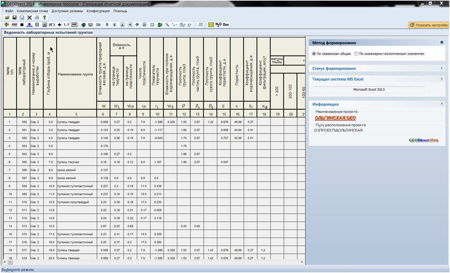Click the H2O toolbar button
Image resolution: width=450 pixels, height=273 pixels.
[x=219, y=25]
